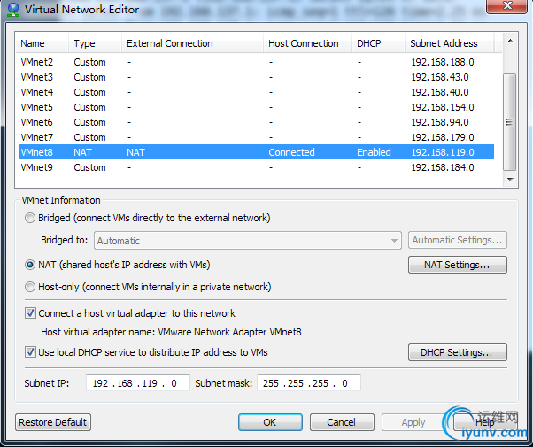Sort by the Name column header
The image size is (533, 447).
pos(42,43)
